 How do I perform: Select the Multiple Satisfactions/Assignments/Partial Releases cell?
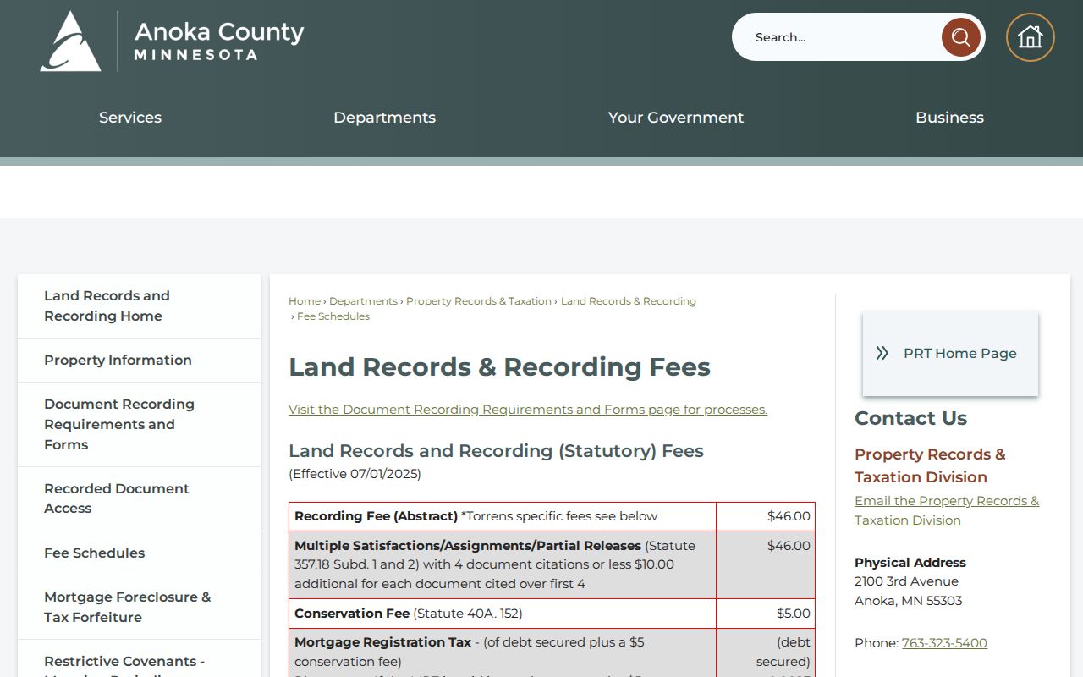click(503, 564)
